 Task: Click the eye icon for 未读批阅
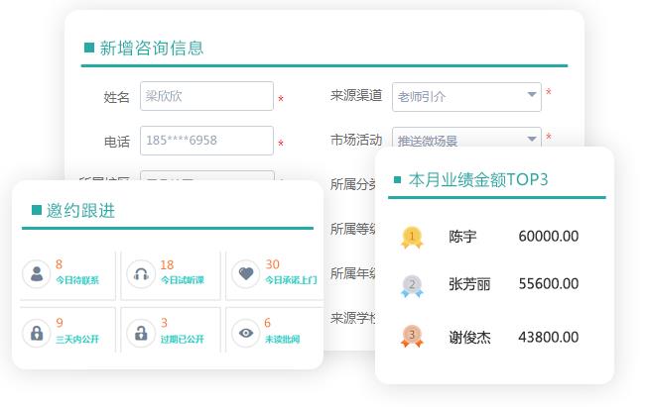pos(246,333)
